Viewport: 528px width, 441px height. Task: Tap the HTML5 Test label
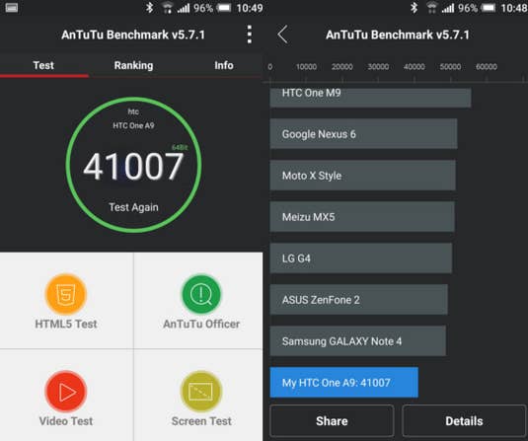[66, 324]
